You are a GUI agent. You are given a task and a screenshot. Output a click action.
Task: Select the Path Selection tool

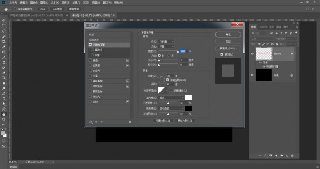pos(4,104)
